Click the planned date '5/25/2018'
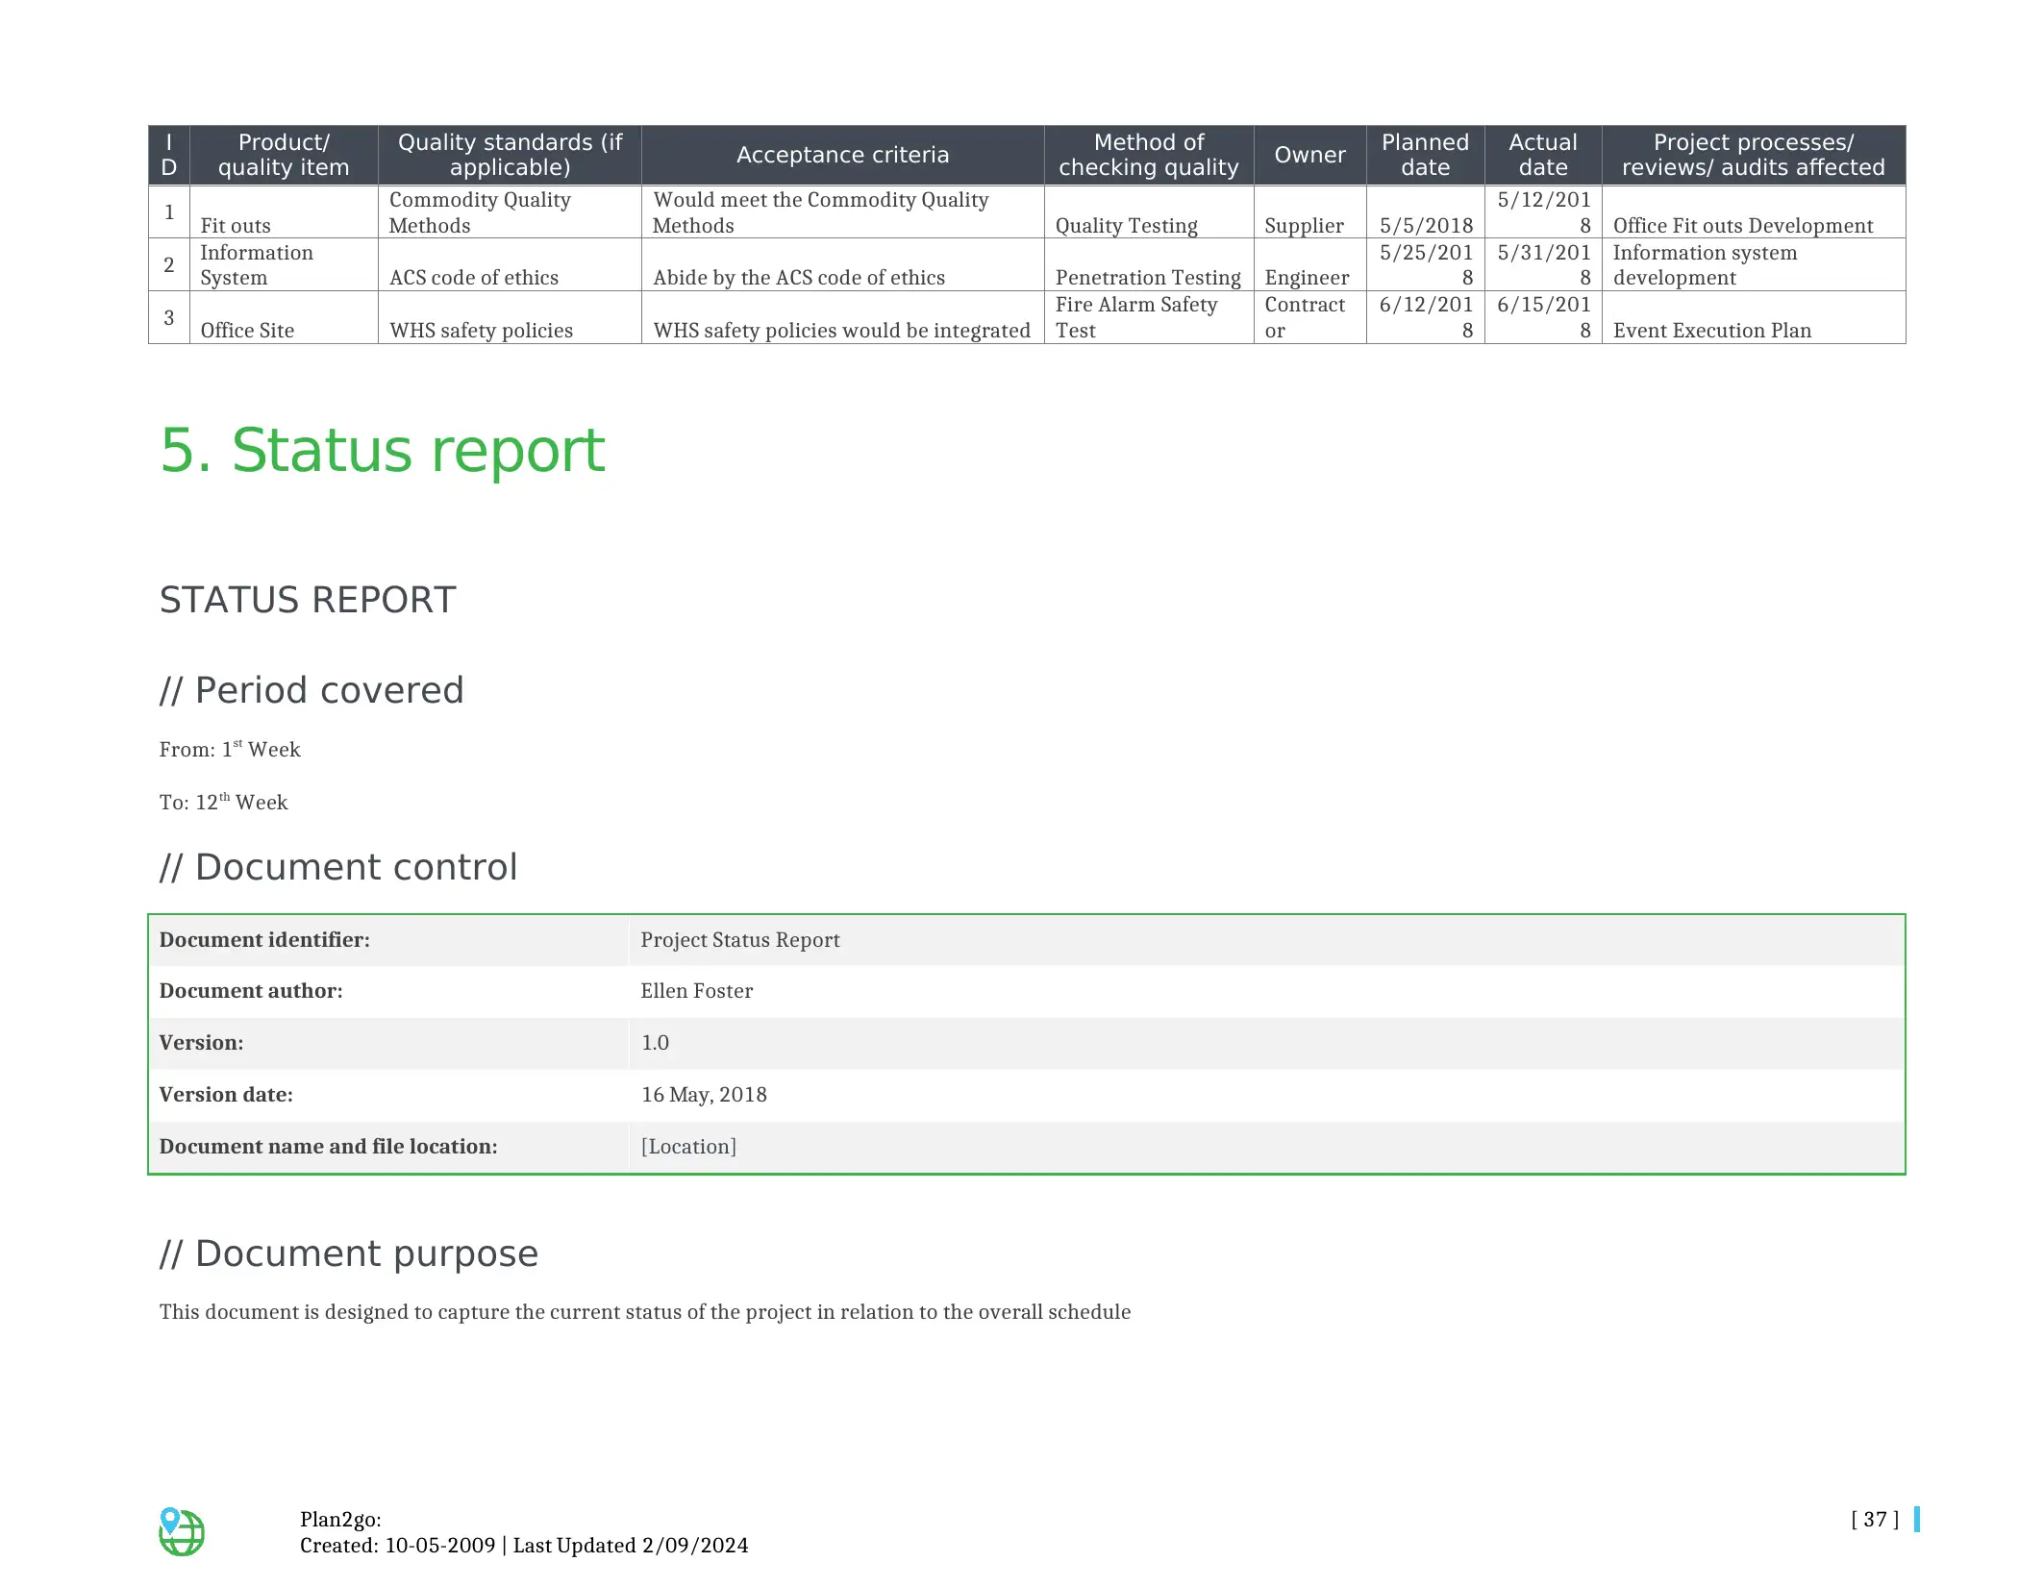 (1426, 264)
